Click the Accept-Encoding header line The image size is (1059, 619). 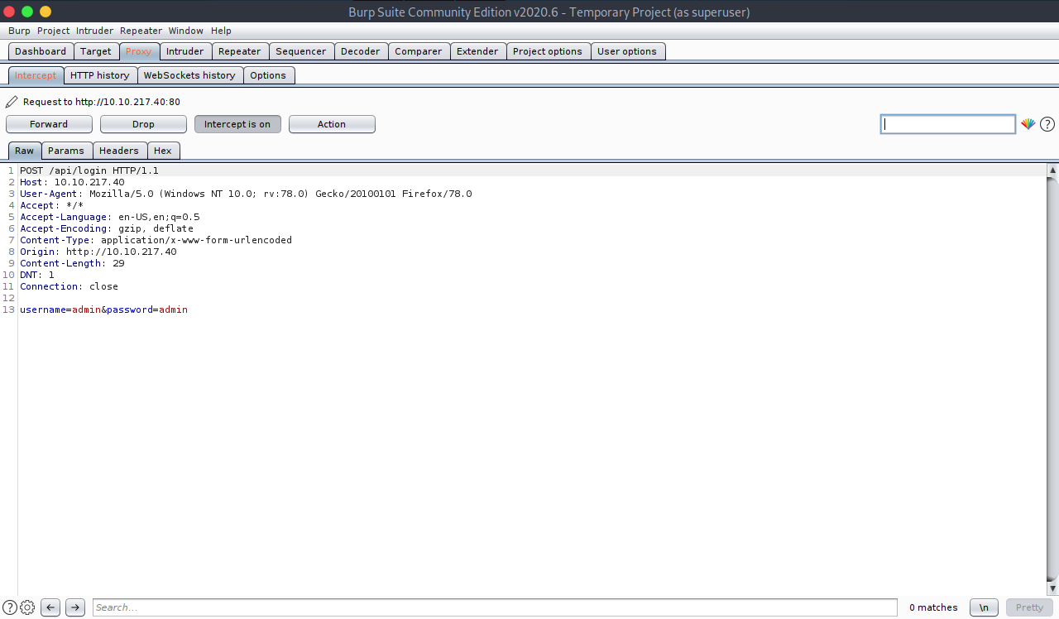(x=107, y=228)
